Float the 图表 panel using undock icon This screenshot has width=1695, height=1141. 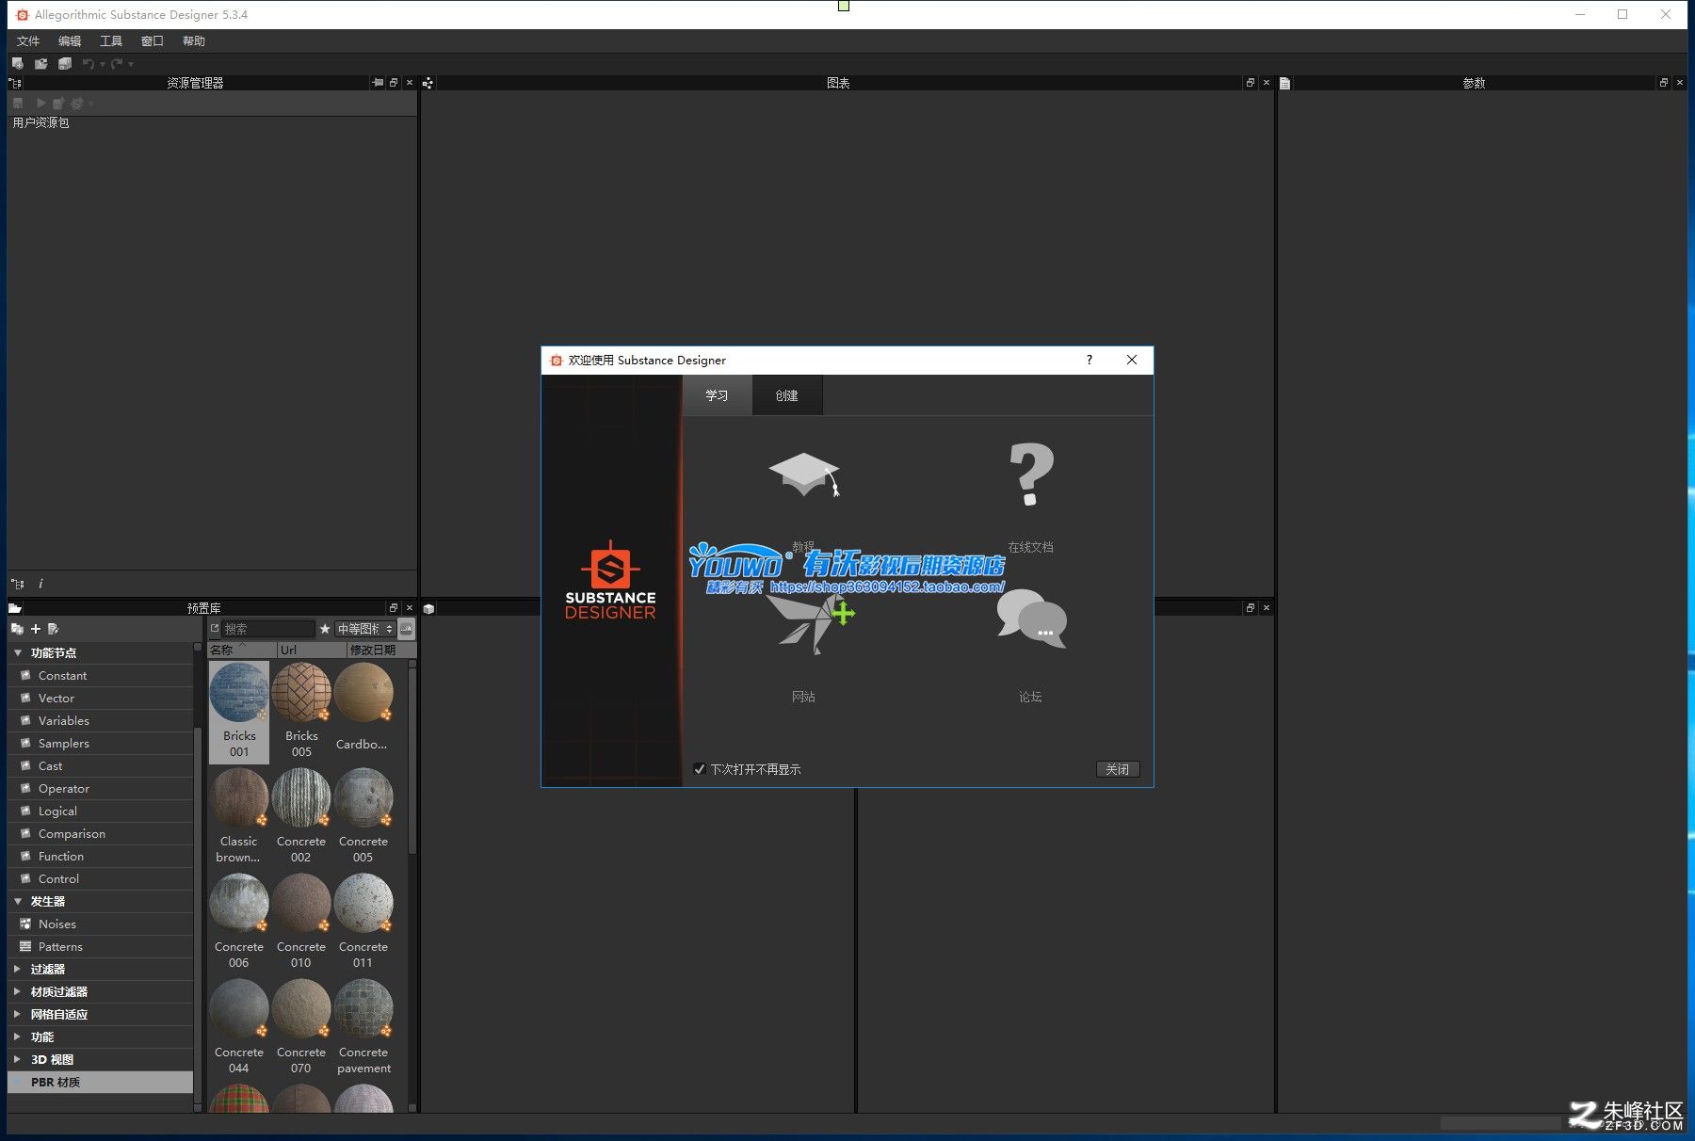1251,83
